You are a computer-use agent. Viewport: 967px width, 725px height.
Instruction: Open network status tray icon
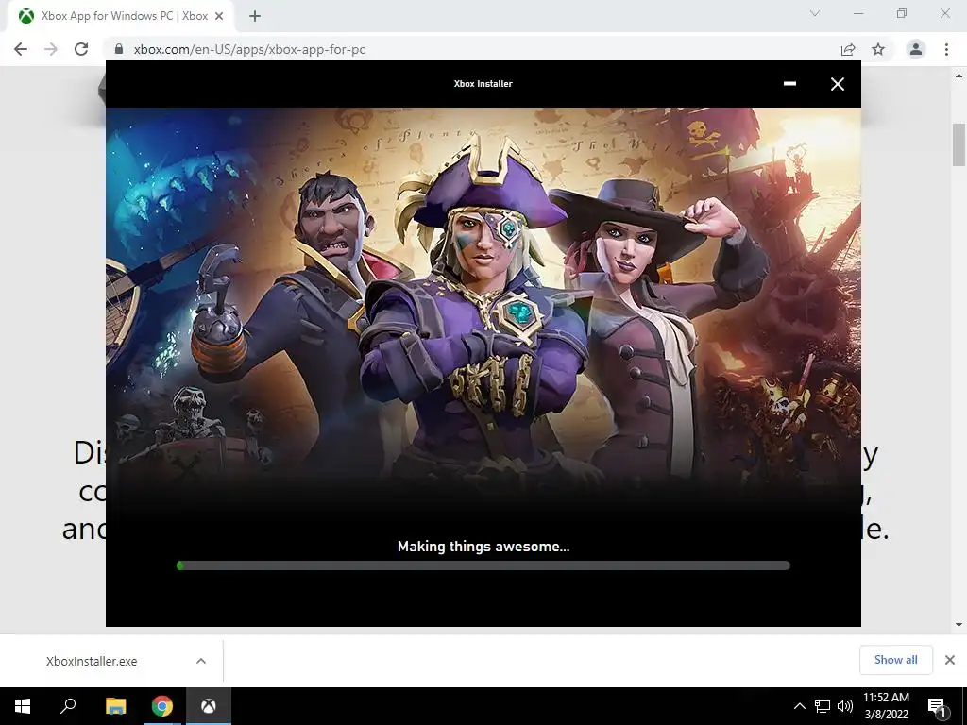click(x=823, y=706)
